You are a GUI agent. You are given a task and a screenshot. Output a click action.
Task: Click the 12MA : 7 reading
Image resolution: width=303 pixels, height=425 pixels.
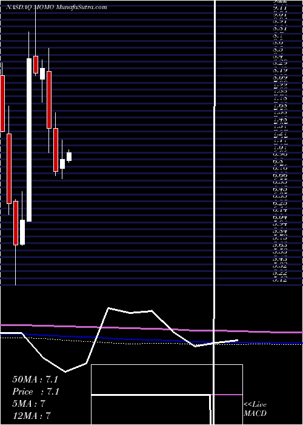point(32,415)
